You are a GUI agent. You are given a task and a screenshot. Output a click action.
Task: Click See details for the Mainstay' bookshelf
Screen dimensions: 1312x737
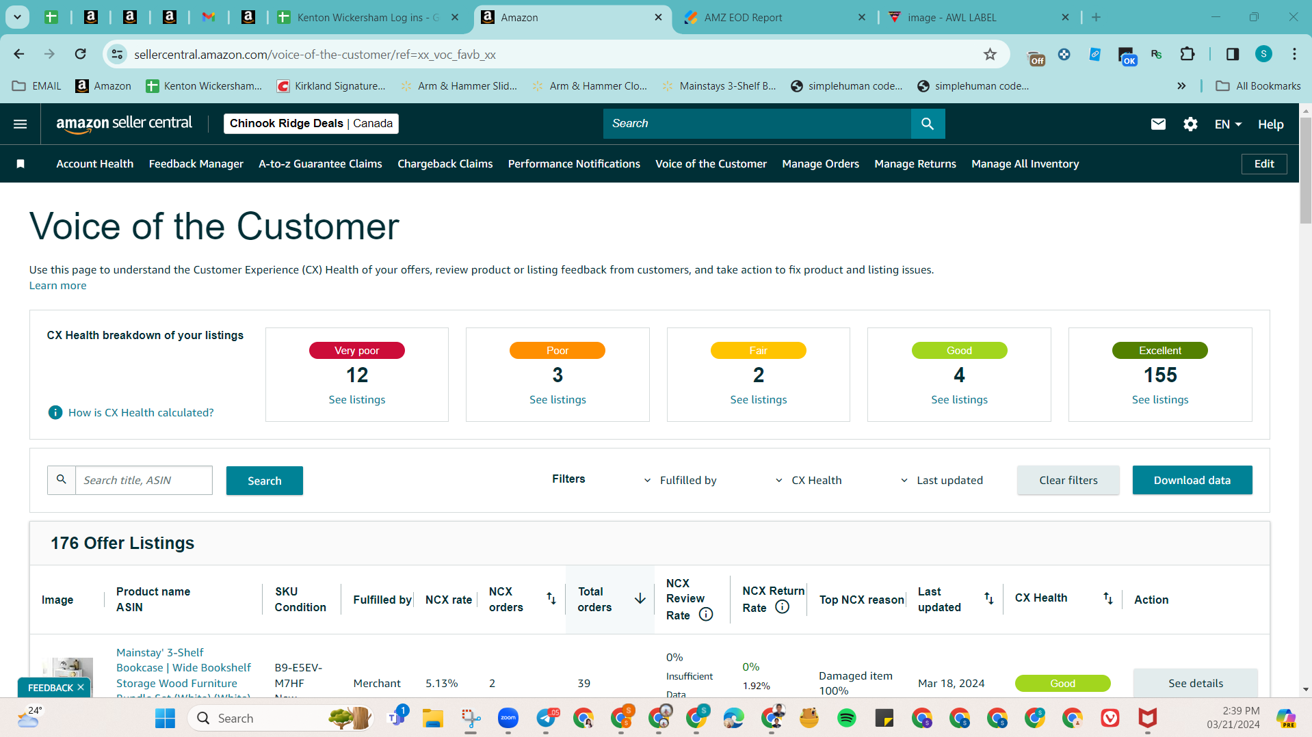(x=1195, y=683)
